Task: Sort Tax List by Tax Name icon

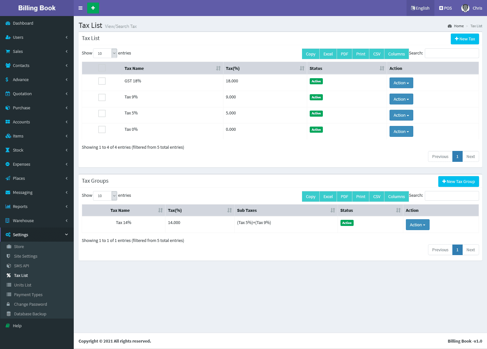Action: pos(218,68)
